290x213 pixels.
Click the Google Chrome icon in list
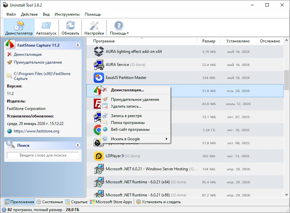click(97, 130)
